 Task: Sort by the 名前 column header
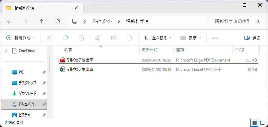pyautogui.click(x=100, y=50)
